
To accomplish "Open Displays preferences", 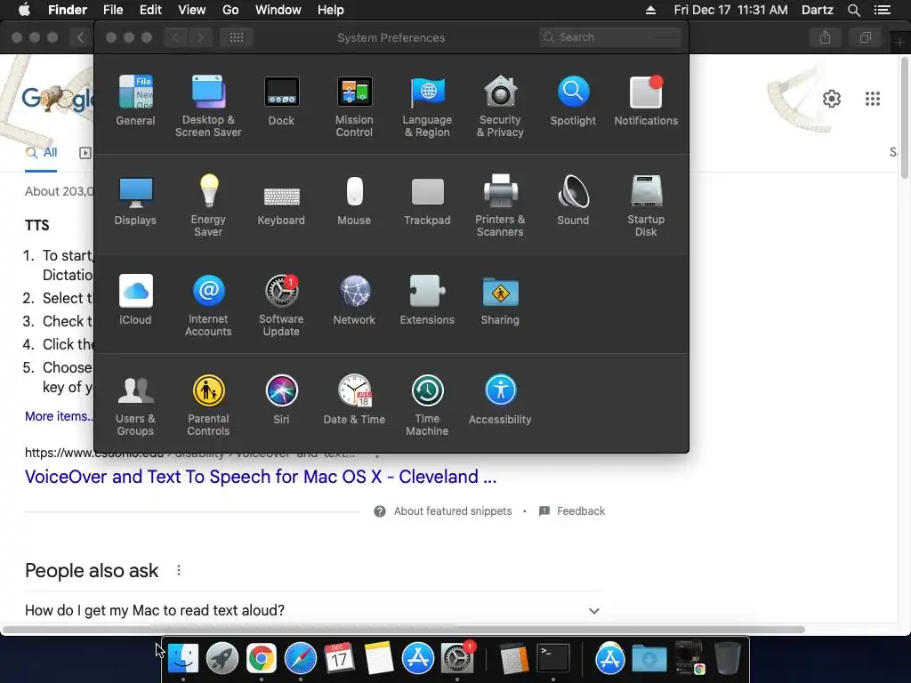I will coord(135,200).
